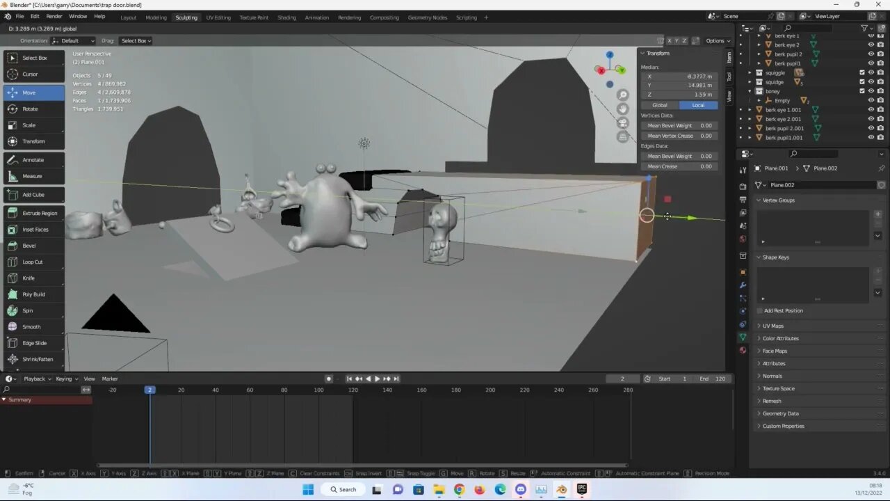Select the Smooth tool
This screenshot has height=501, width=890.
coord(33,327)
